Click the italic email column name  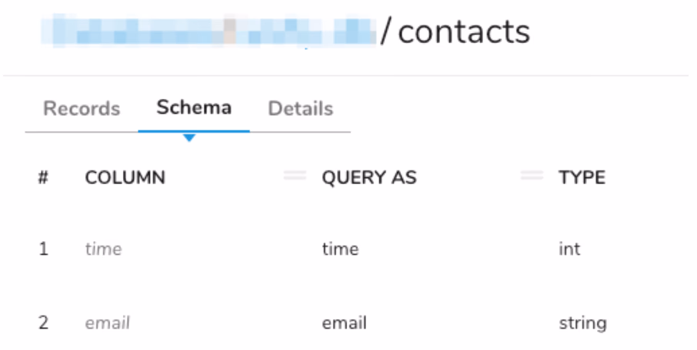point(107,323)
